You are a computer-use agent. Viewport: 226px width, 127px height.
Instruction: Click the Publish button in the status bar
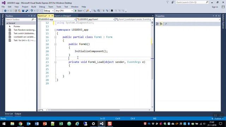[218, 119]
